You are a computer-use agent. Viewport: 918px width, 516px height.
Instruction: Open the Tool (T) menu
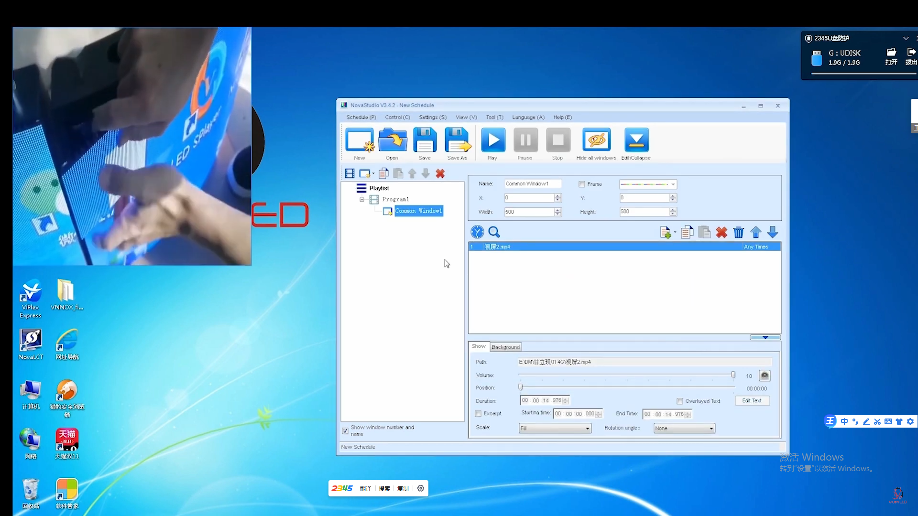[x=494, y=118]
